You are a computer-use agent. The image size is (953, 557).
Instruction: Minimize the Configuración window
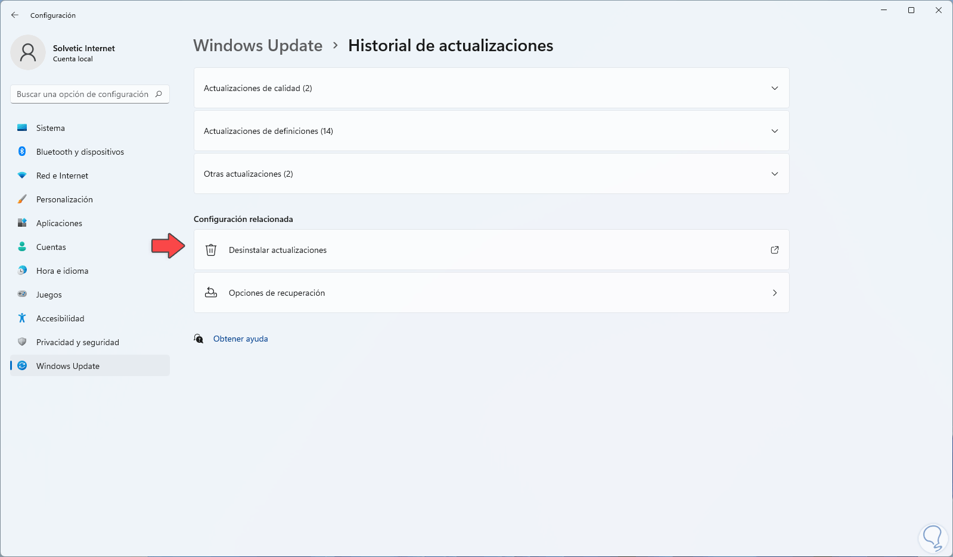[x=884, y=10]
